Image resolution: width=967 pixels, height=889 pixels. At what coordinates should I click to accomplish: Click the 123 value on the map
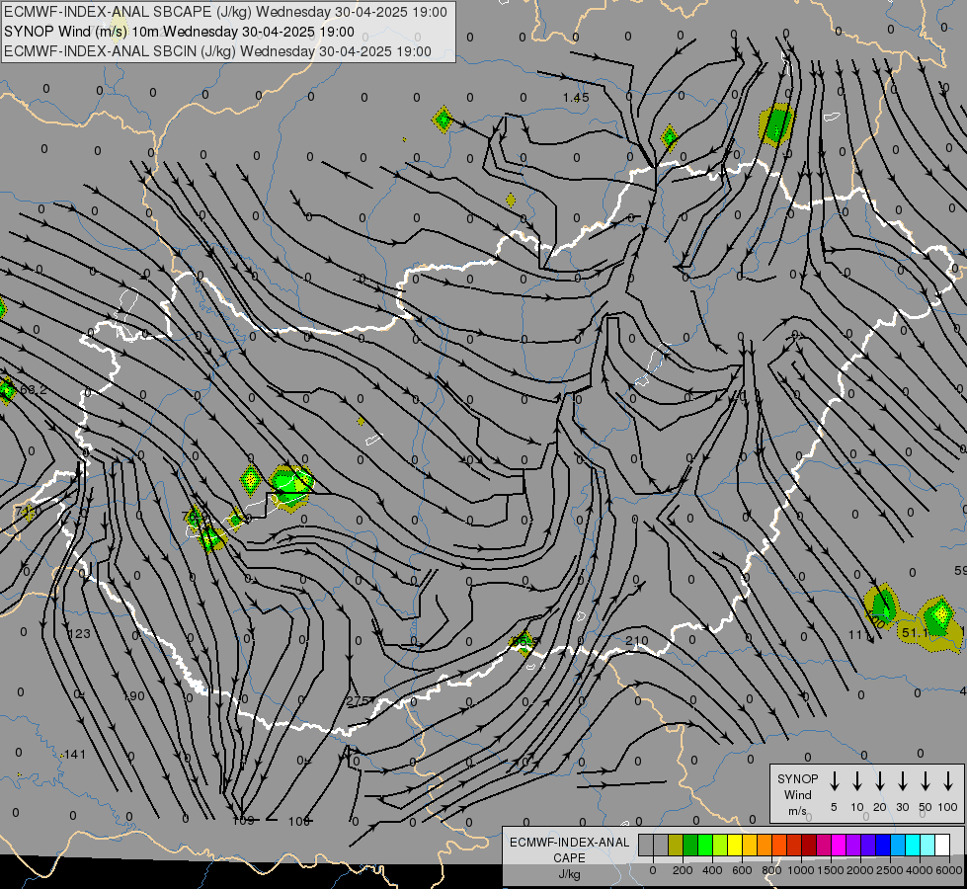[x=80, y=633]
